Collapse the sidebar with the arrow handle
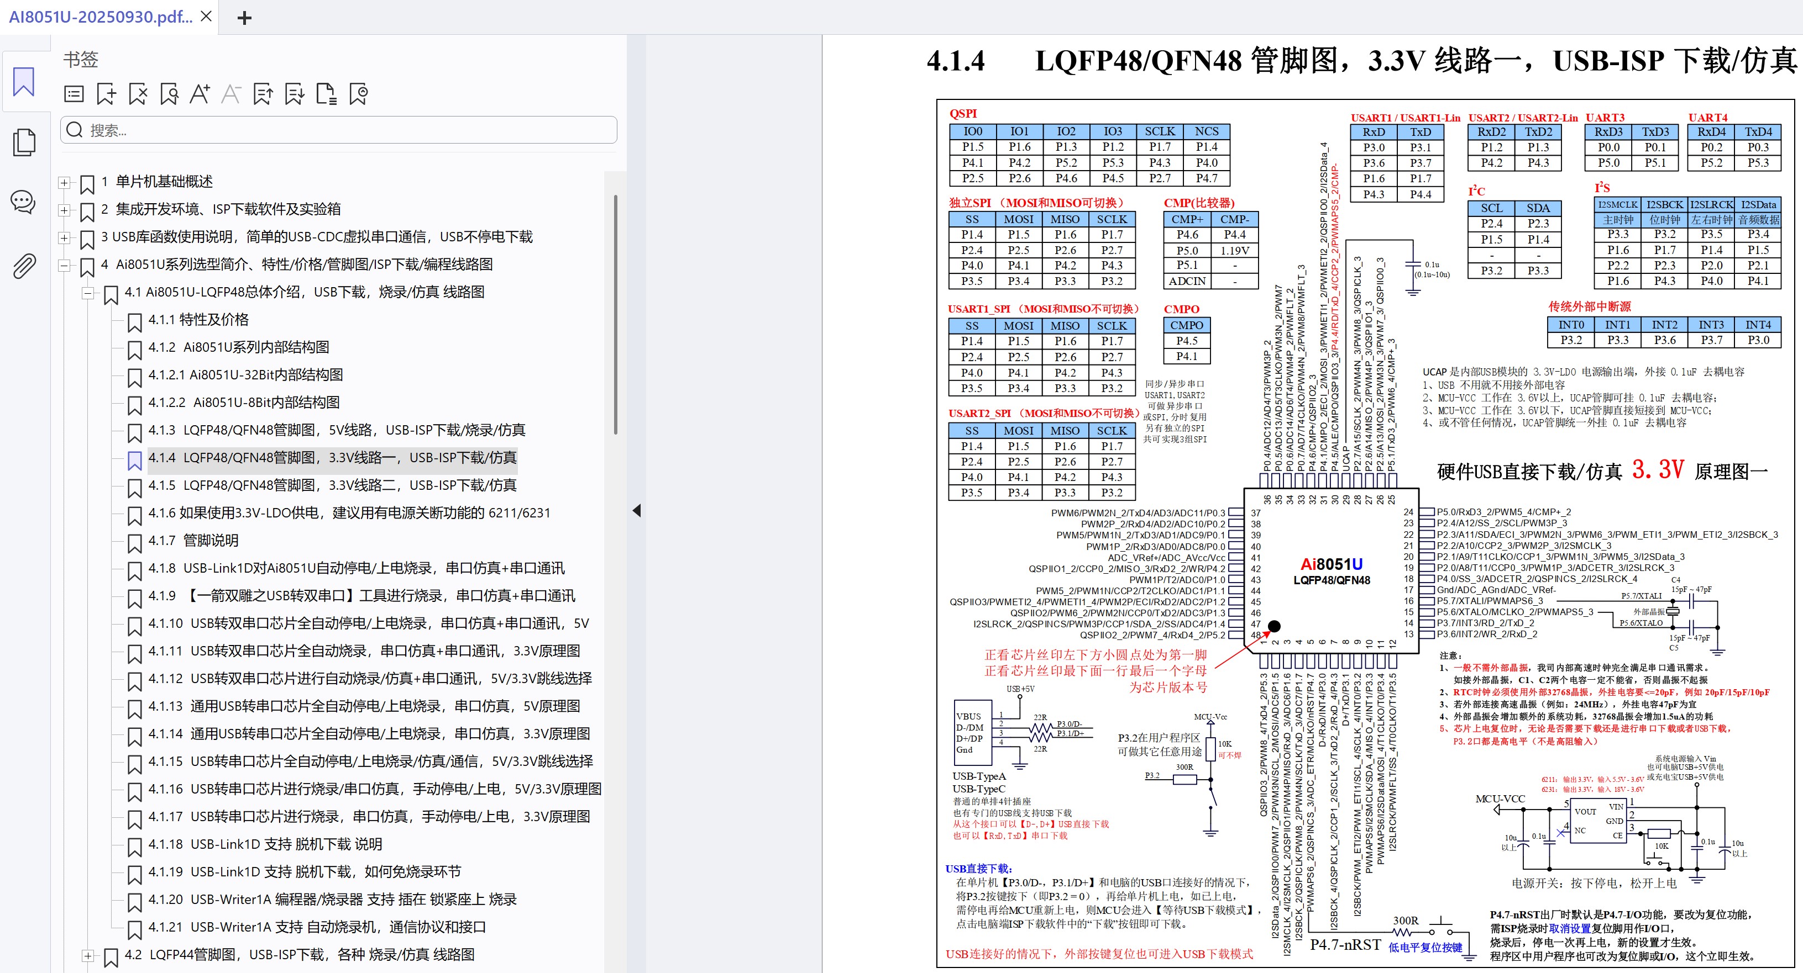The height and width of the screenshot is (973, 1803). (637, 511)
